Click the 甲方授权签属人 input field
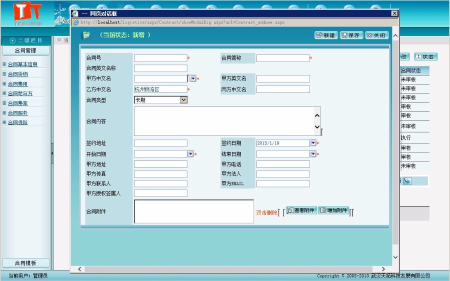This screenshot has width=450, height=281. tap(160, 193)
